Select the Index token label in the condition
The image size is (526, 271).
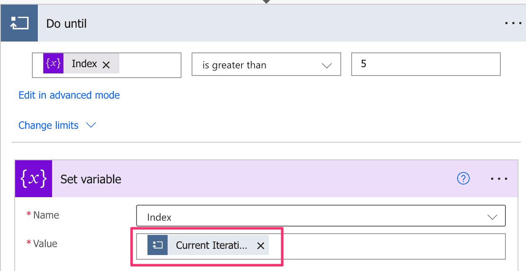click(x=84, y=64)
